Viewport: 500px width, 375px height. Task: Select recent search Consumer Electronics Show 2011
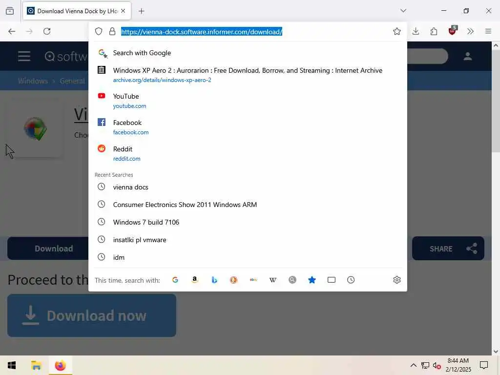pos(248,205)
